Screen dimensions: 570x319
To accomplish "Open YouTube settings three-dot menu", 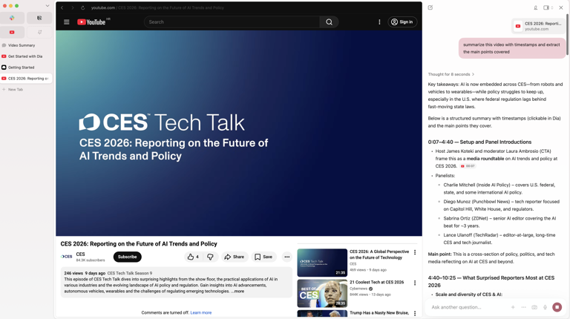I will tap(379, 22).
